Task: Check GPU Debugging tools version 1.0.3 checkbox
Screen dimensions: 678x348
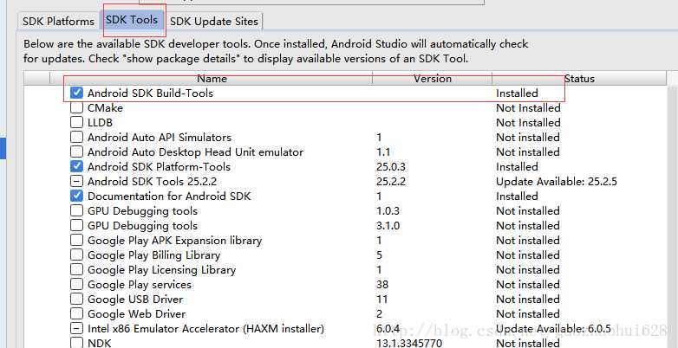Action: [x=76, y=210]
